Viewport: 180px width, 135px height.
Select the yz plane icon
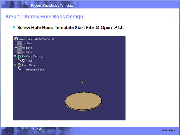(19, 48)
